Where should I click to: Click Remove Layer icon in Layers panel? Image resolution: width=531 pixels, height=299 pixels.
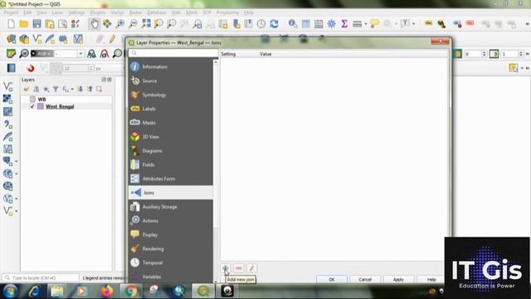pos(100,89)
